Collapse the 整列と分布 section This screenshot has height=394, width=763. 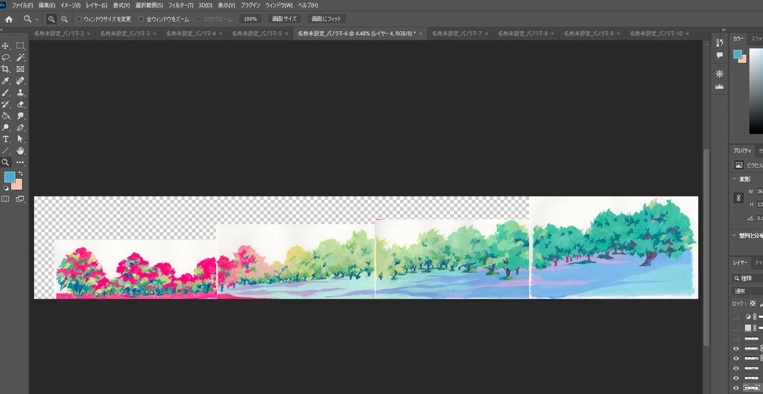pos(735,235)
